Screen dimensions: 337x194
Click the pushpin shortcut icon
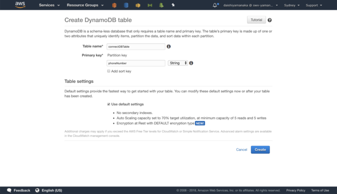(x=173, y=5)
